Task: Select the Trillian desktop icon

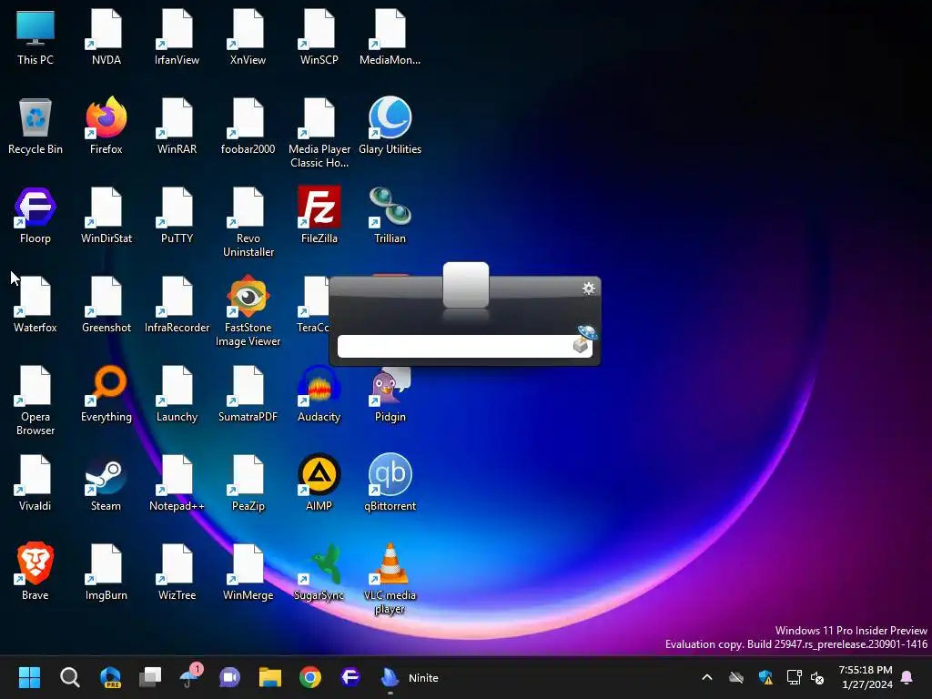Action: coord(390,216)
